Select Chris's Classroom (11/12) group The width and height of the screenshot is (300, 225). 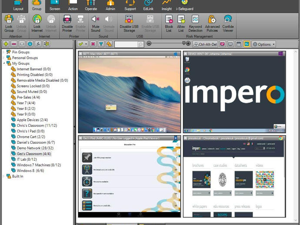click(37, 126)
